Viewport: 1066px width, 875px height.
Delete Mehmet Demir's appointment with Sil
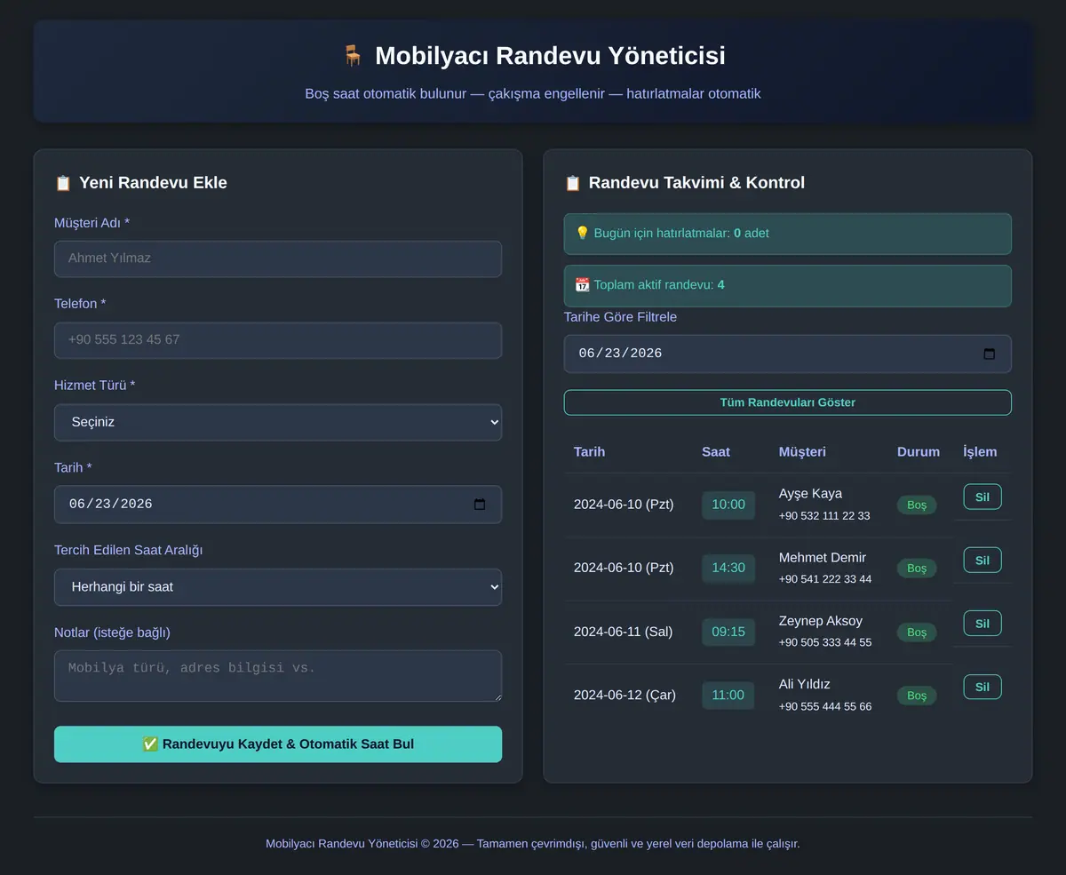click(x=982, y=560)
